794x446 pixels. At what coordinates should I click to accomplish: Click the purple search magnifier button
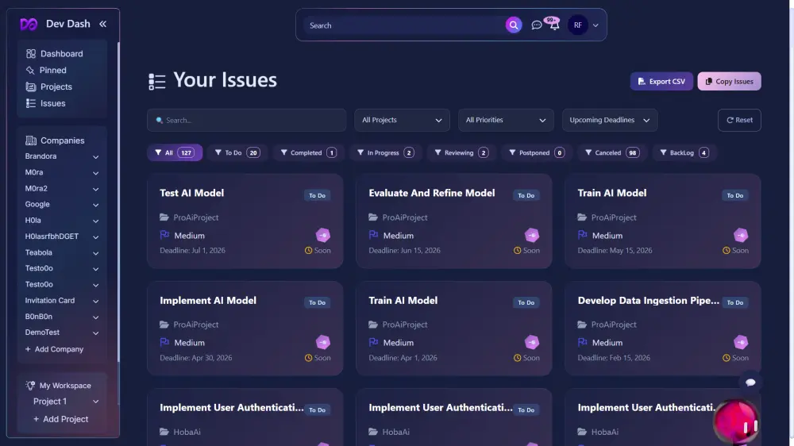514,25
